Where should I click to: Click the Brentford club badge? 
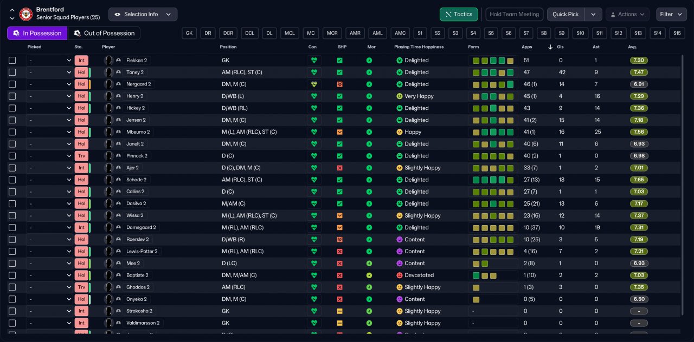click(x=25, y=14)
